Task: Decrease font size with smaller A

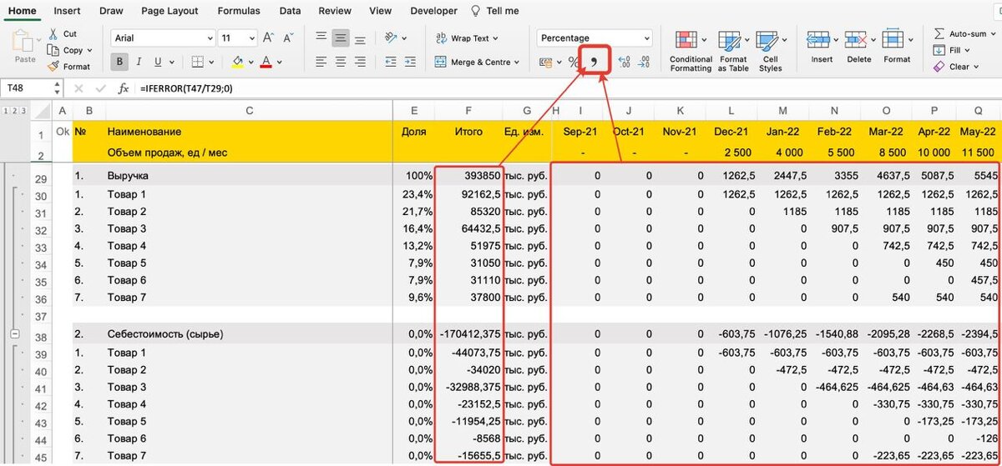Action: coord(289,38)
